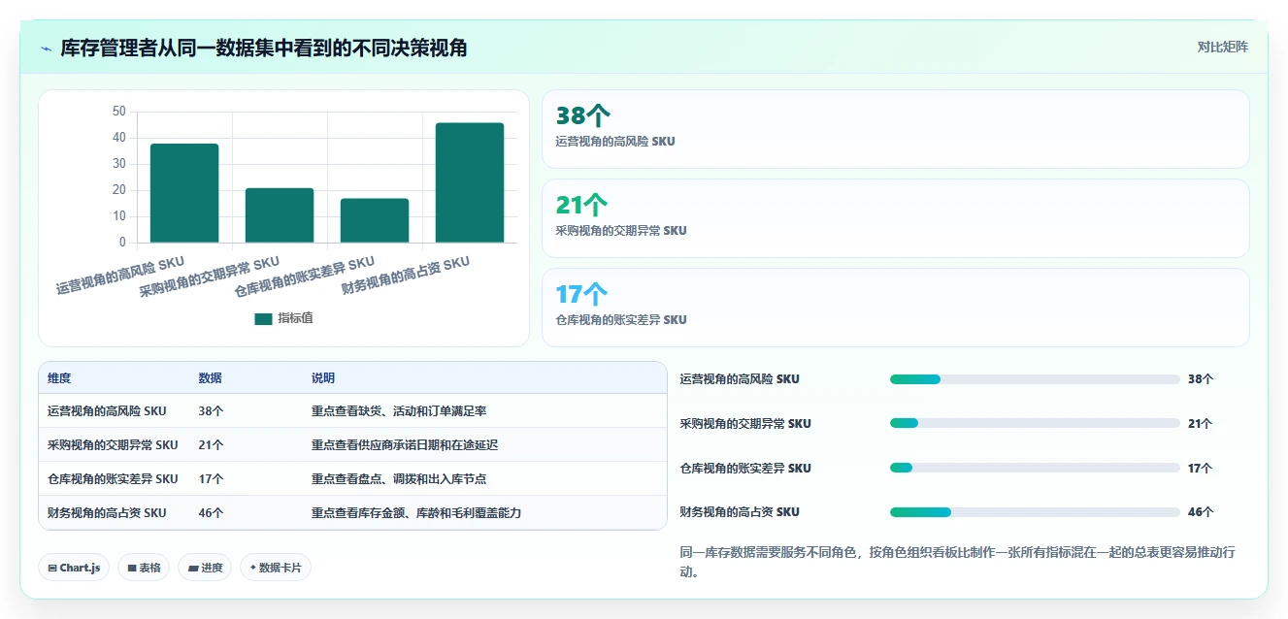Select table row cell 采购视角的交期异常 SKU
The height and width of the screenshot is (619, 1288).
click(x=113, y=445)
